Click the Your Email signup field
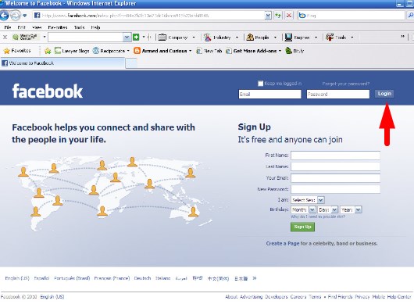Screen dimensions: 414x304 (x=335, y=178)
